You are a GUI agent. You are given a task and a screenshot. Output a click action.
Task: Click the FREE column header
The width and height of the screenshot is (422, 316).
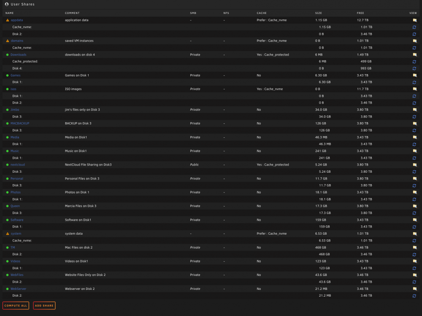coord(360,13)
